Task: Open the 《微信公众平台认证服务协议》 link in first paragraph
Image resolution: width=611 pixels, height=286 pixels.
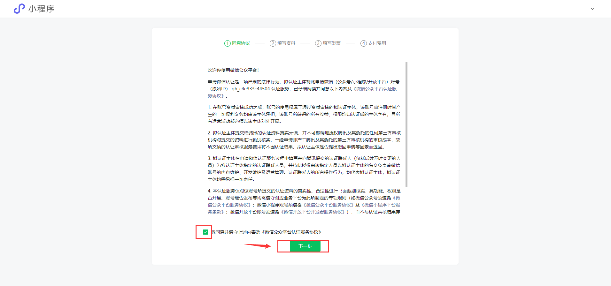Action: [375, 89]
